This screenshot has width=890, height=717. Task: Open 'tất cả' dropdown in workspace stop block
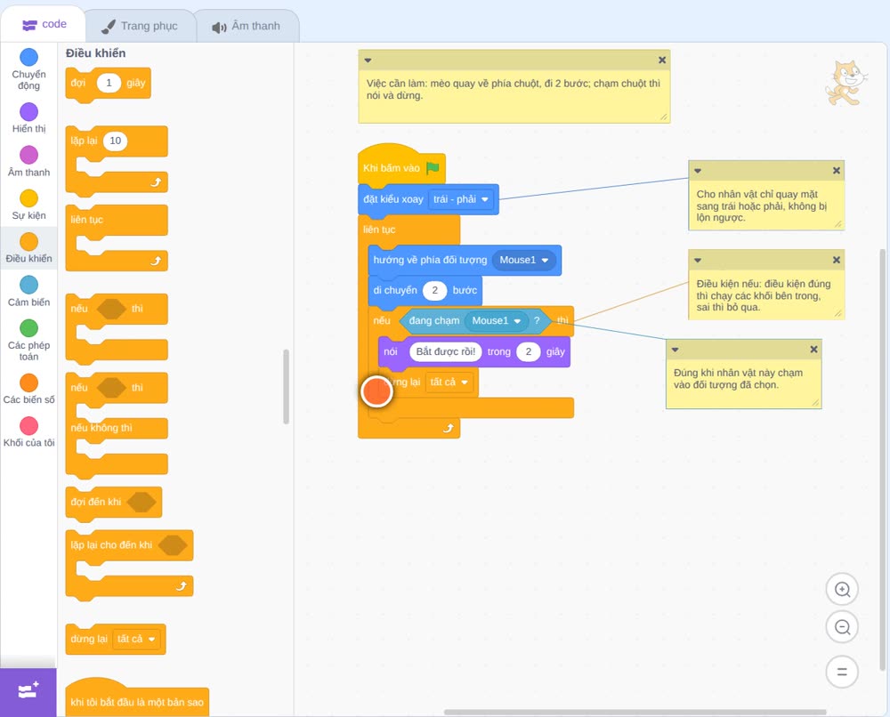tap(449, 382)
